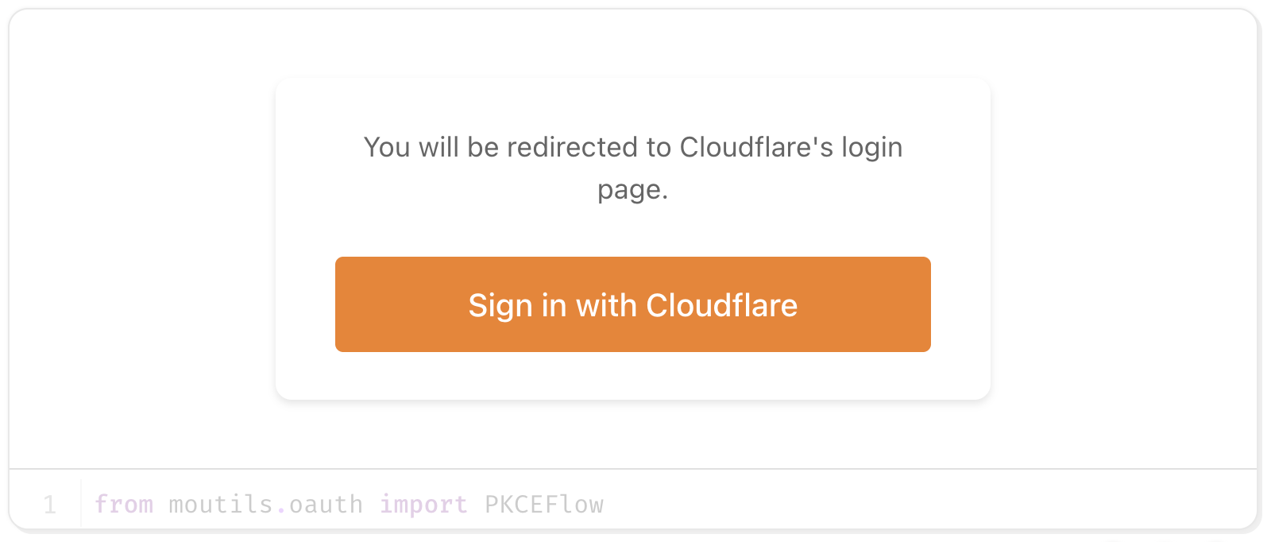Click blank output area left of login card
Viewport: 1271px width, 542px height.
tap(143, 238)
